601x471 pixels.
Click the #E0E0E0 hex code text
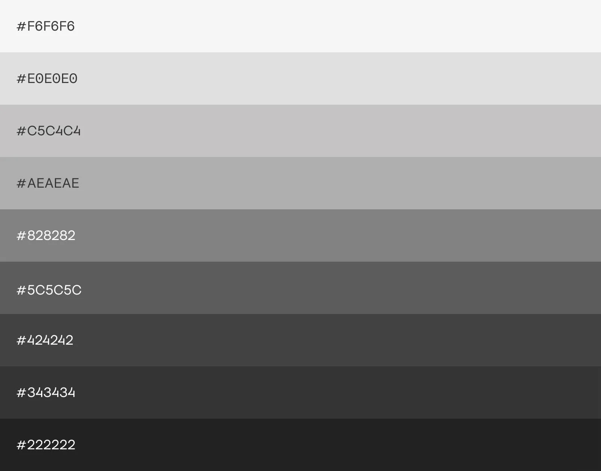pos(47,78)
